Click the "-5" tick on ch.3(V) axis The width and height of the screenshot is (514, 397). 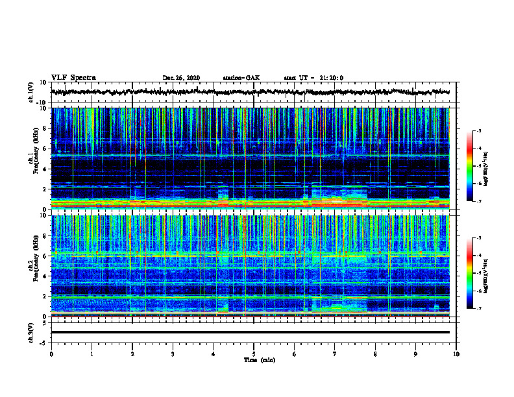(x=44, y=343)
